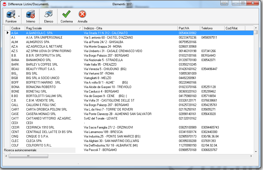Click the Fornitore truck search icon
The width and height of the screenshot is (263, 170).
(x=11, y=15)
